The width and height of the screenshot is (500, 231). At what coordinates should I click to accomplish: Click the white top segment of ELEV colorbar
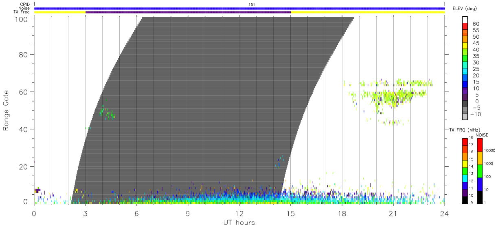tap(465, 20)
